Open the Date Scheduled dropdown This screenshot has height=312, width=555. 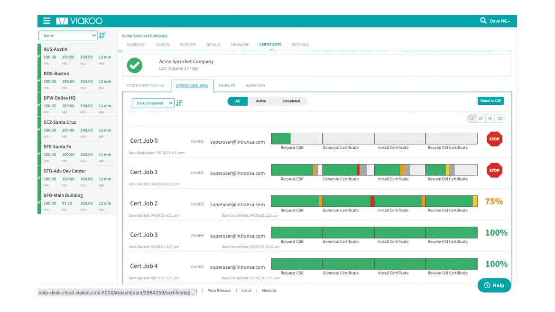153,103
